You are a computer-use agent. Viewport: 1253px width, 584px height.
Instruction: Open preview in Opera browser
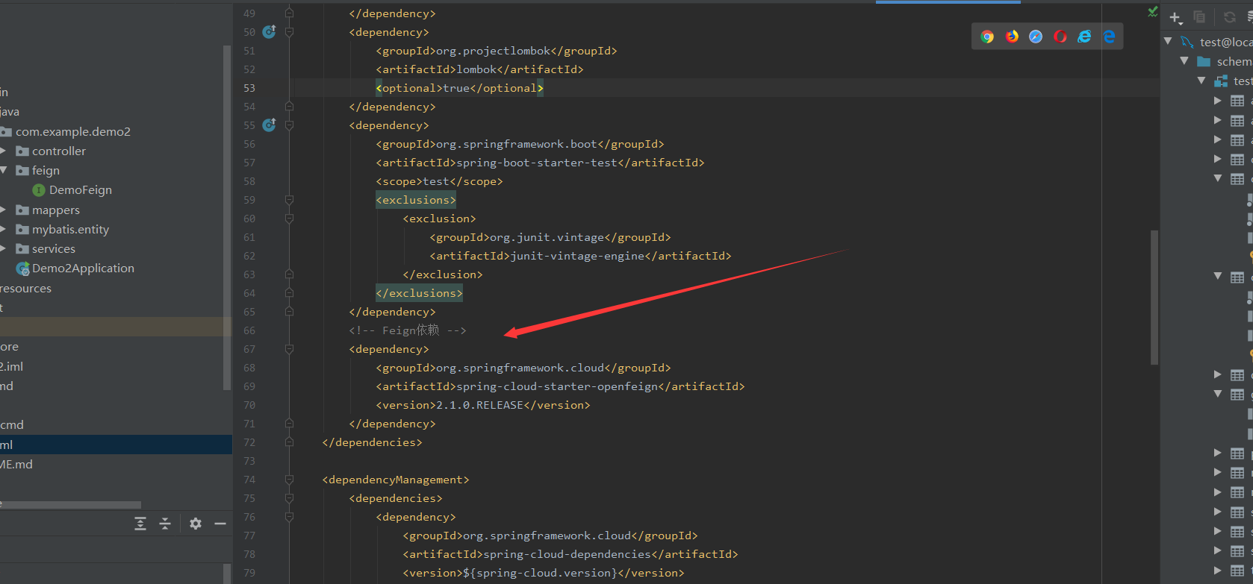click(1060, 37)
